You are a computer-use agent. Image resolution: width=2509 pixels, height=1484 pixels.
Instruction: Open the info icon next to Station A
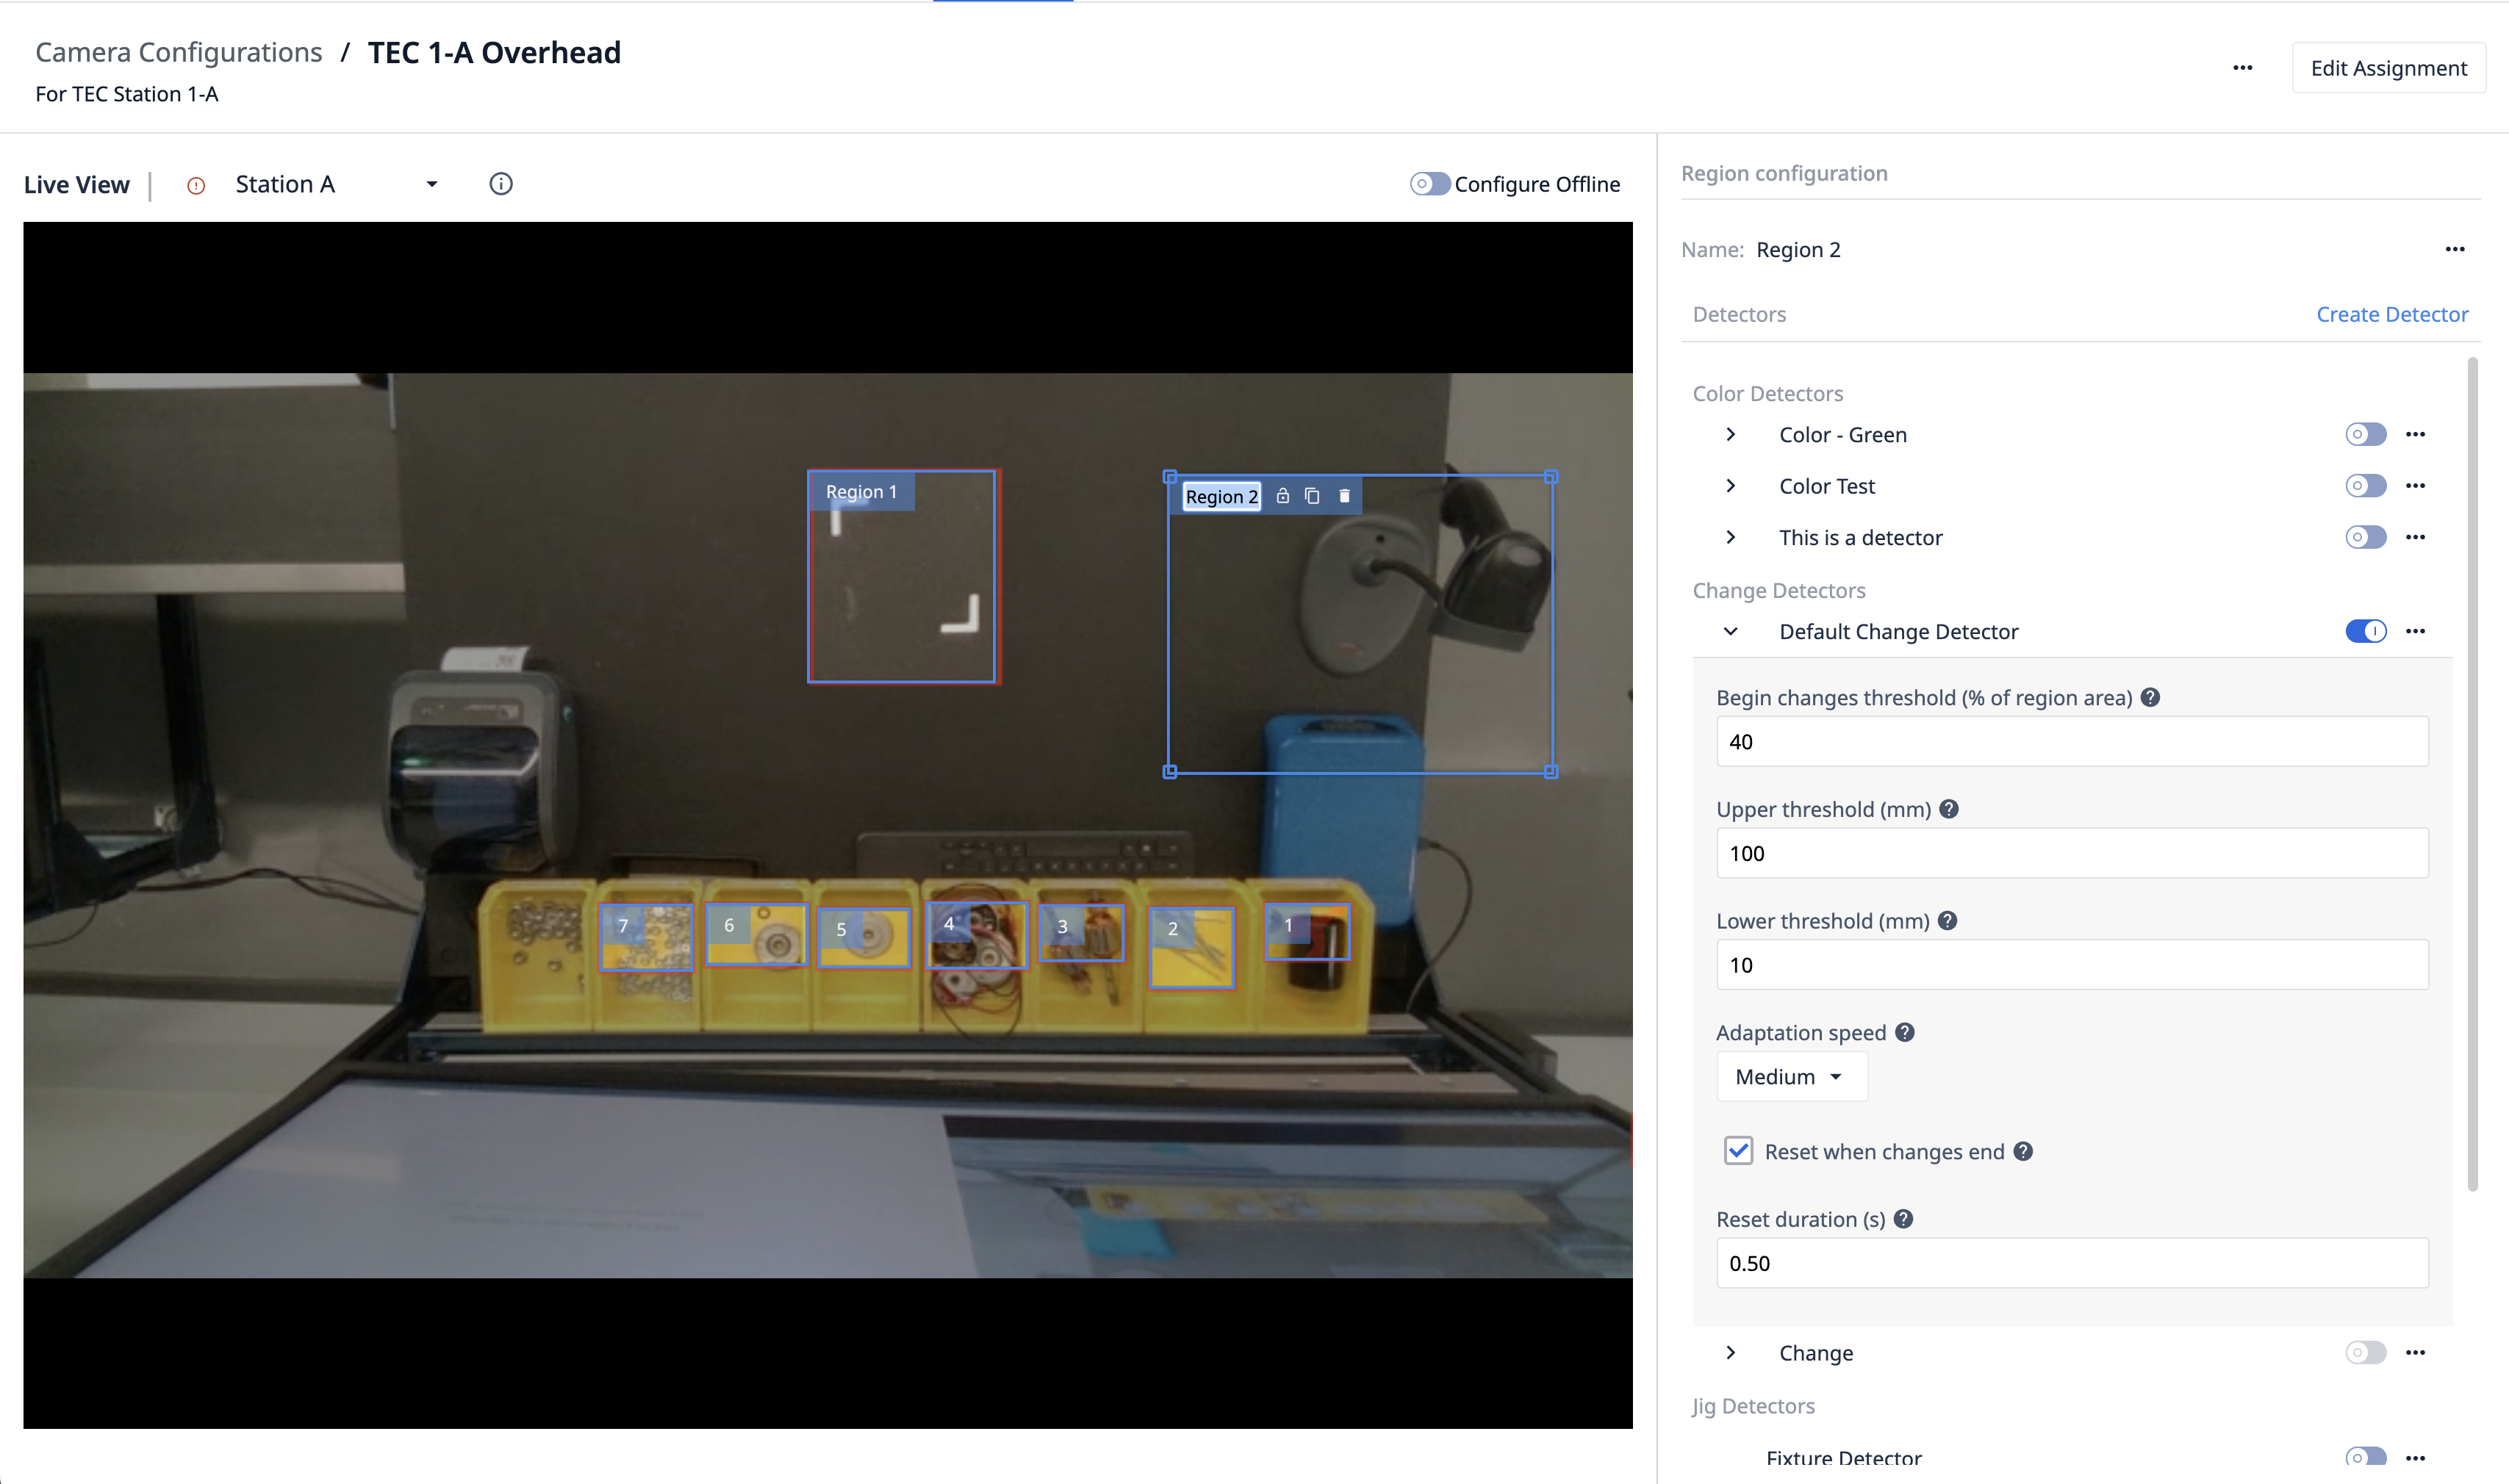501,184
